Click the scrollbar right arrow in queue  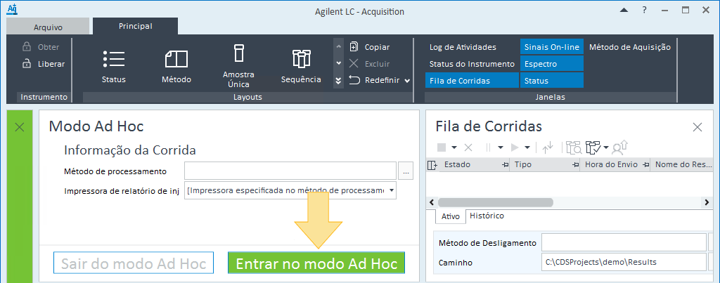[707, 202]
